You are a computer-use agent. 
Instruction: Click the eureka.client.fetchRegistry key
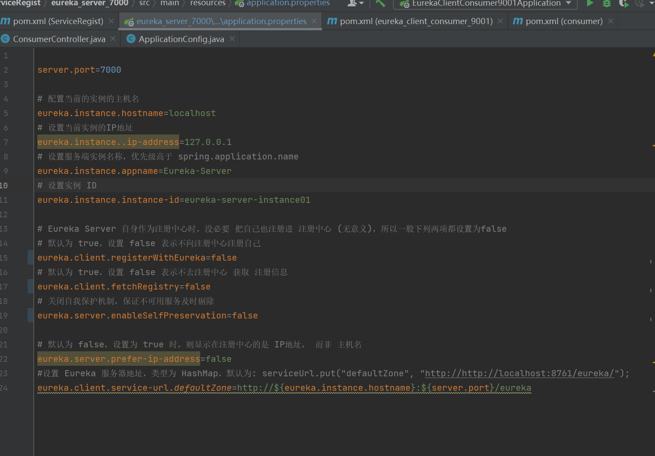[108, 287]
